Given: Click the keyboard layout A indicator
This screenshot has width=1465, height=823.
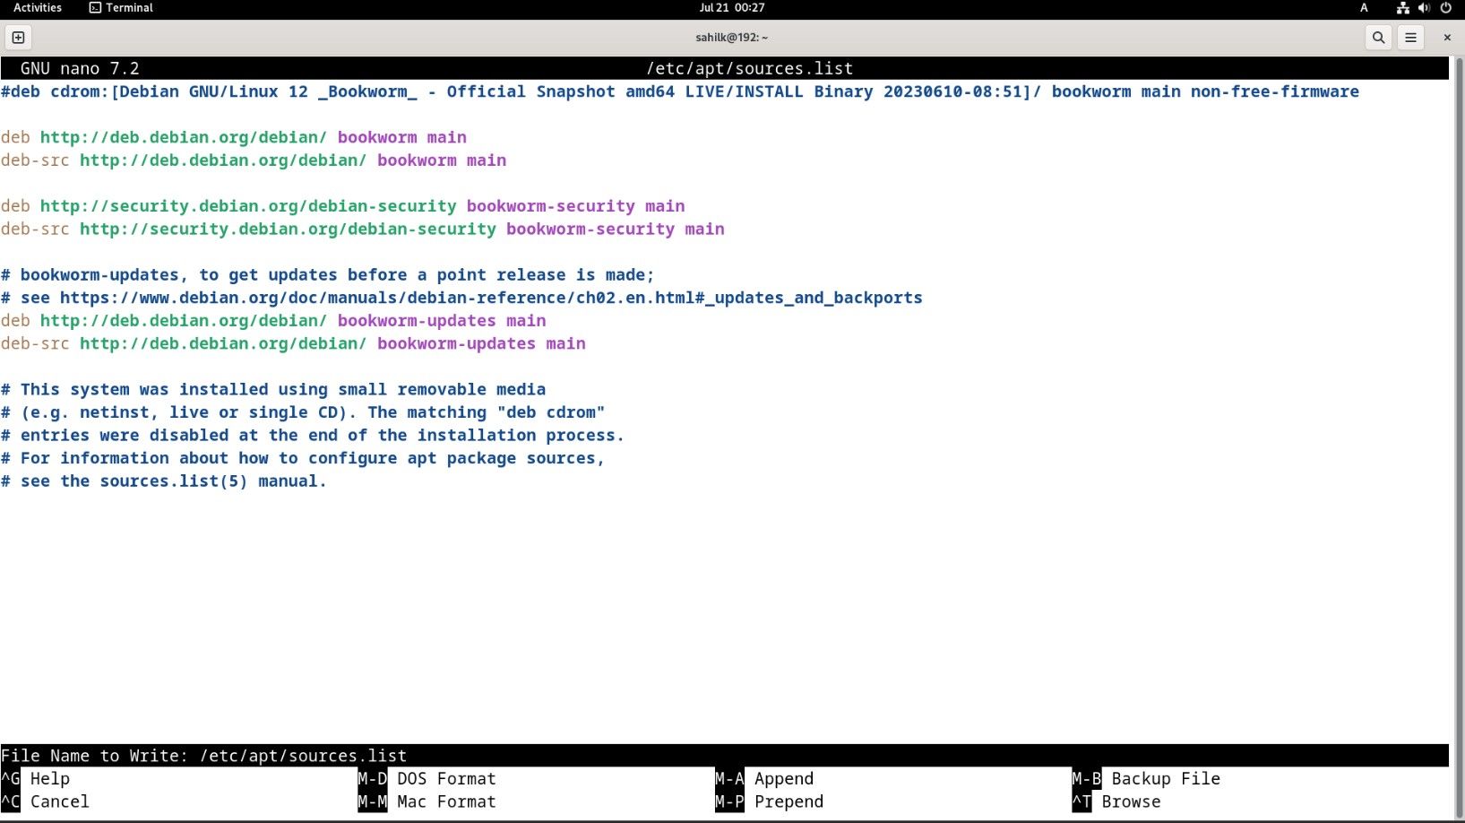Looking at the screenshot, I should 1364,8.
